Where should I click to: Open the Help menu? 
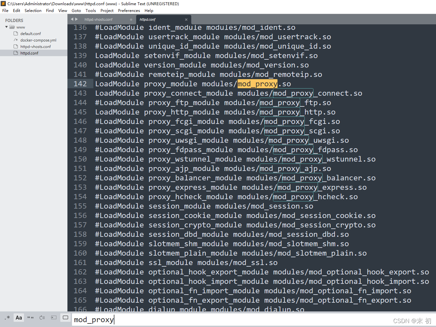149,11
